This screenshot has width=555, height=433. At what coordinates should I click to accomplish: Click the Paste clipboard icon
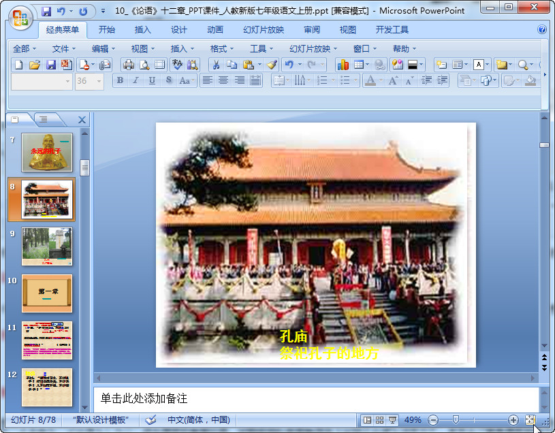249,65
